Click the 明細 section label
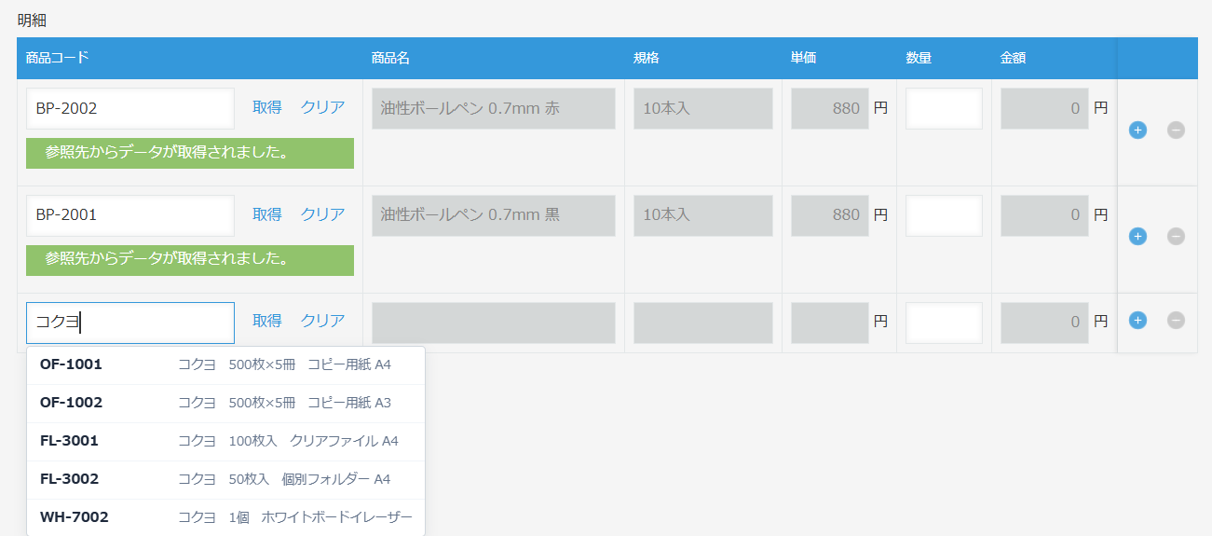This screenshot has width=1212, height=536. [31, 19]
